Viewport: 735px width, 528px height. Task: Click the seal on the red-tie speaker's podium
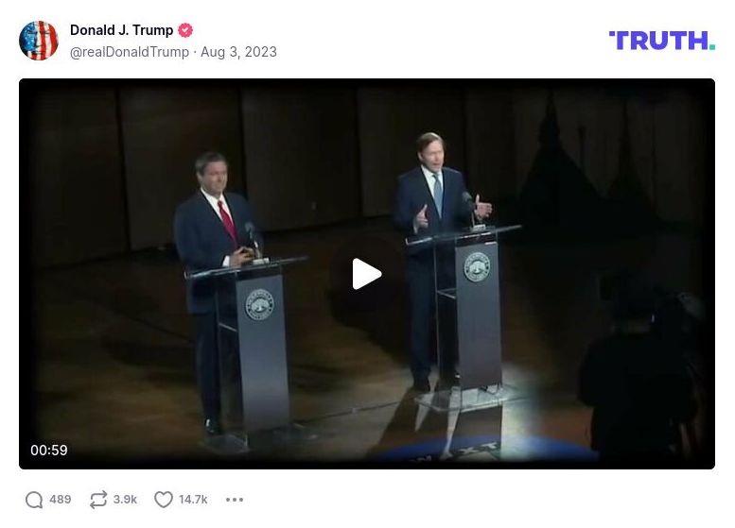point(260,305)
